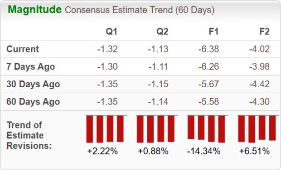Image resolution: width=281 pixels, height=170 pixels.
Task: Click the +2.22% revision value
Action: click(x=102, y=151)
